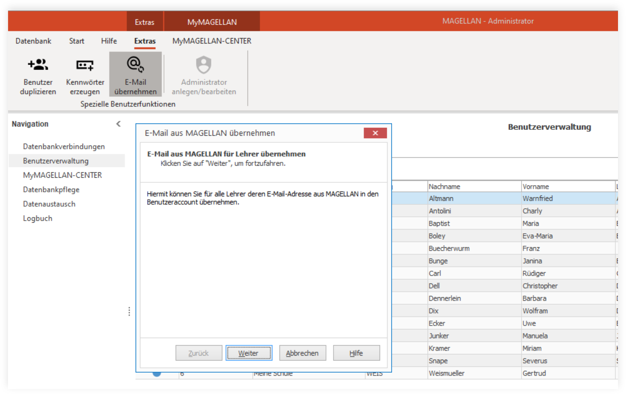Select the Bunge surname cell
The width and height of the screenshot is (626, 397).
click(474, 261)
